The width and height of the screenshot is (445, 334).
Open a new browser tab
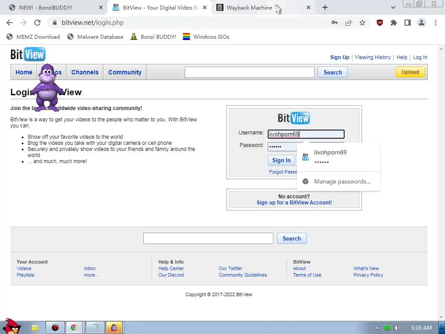(x=325, y=8)
